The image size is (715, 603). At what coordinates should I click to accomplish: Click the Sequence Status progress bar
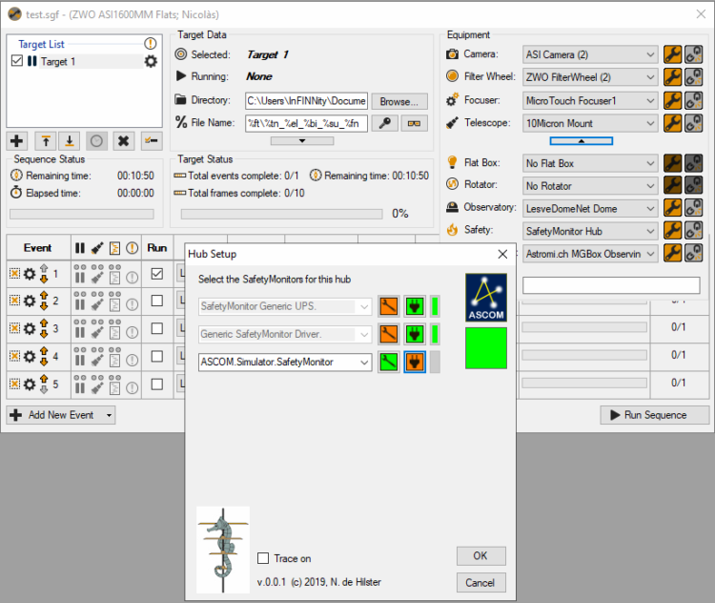pos(82,214)
